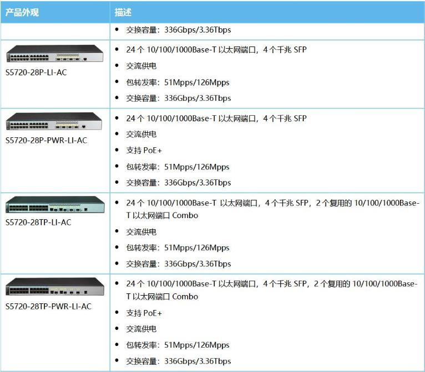The image size is (425, 372).
Task: Click 交流供电 in the S5720-28P-LI-AC row
Action: [x=141, y=66]
